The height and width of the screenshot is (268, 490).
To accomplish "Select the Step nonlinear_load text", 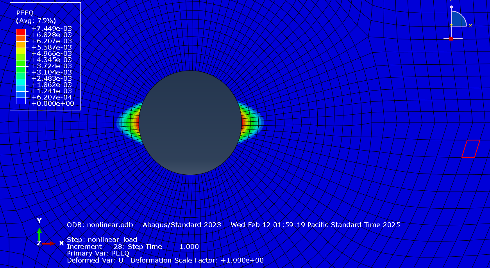I will [x=102, y=240].
